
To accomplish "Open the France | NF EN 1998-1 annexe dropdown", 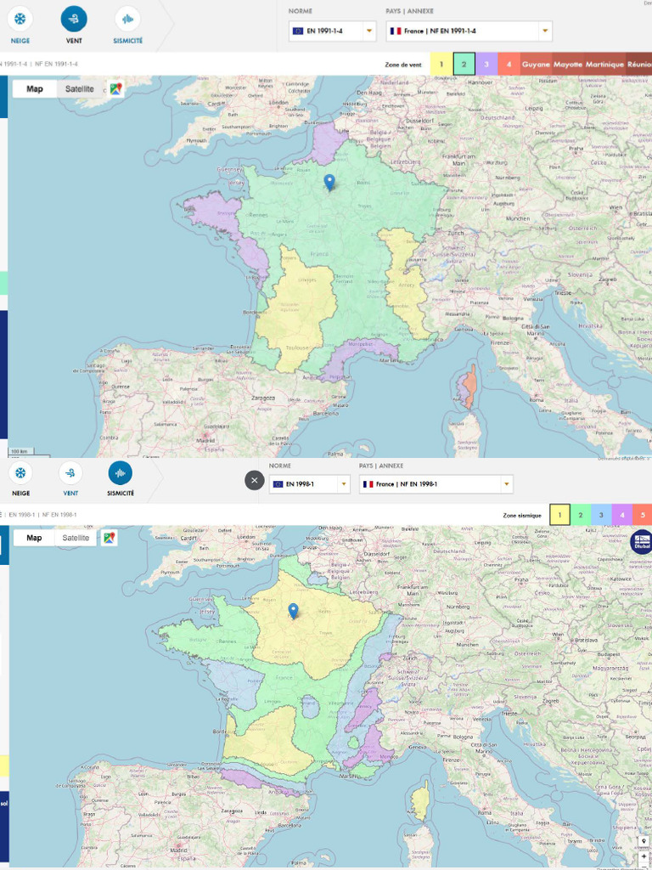I will tap(436, 484).
